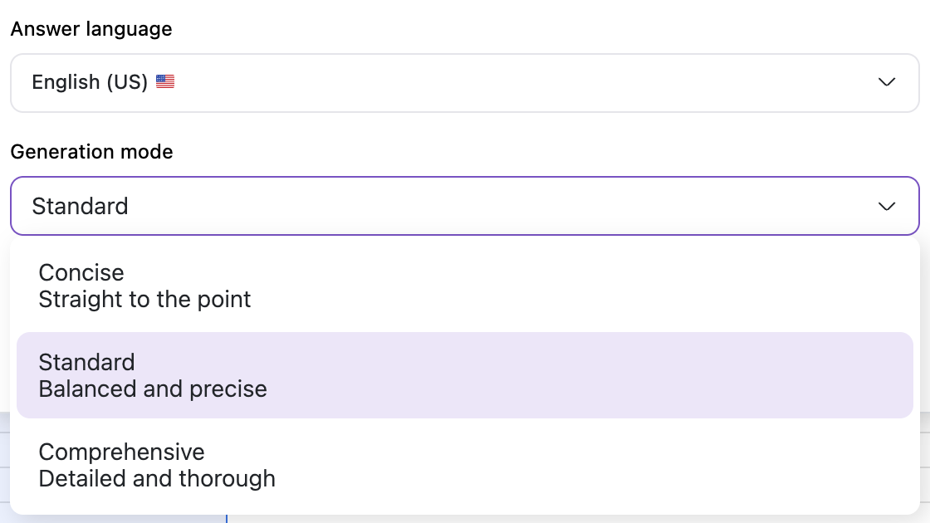The image size is (930, 523).
Task: Click 'Standard' value in Generation mode box
Action: coord(80,206)
